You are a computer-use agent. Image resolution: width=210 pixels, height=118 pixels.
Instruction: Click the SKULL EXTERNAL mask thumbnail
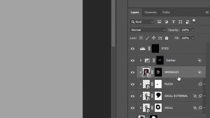[x=158, y=96]
